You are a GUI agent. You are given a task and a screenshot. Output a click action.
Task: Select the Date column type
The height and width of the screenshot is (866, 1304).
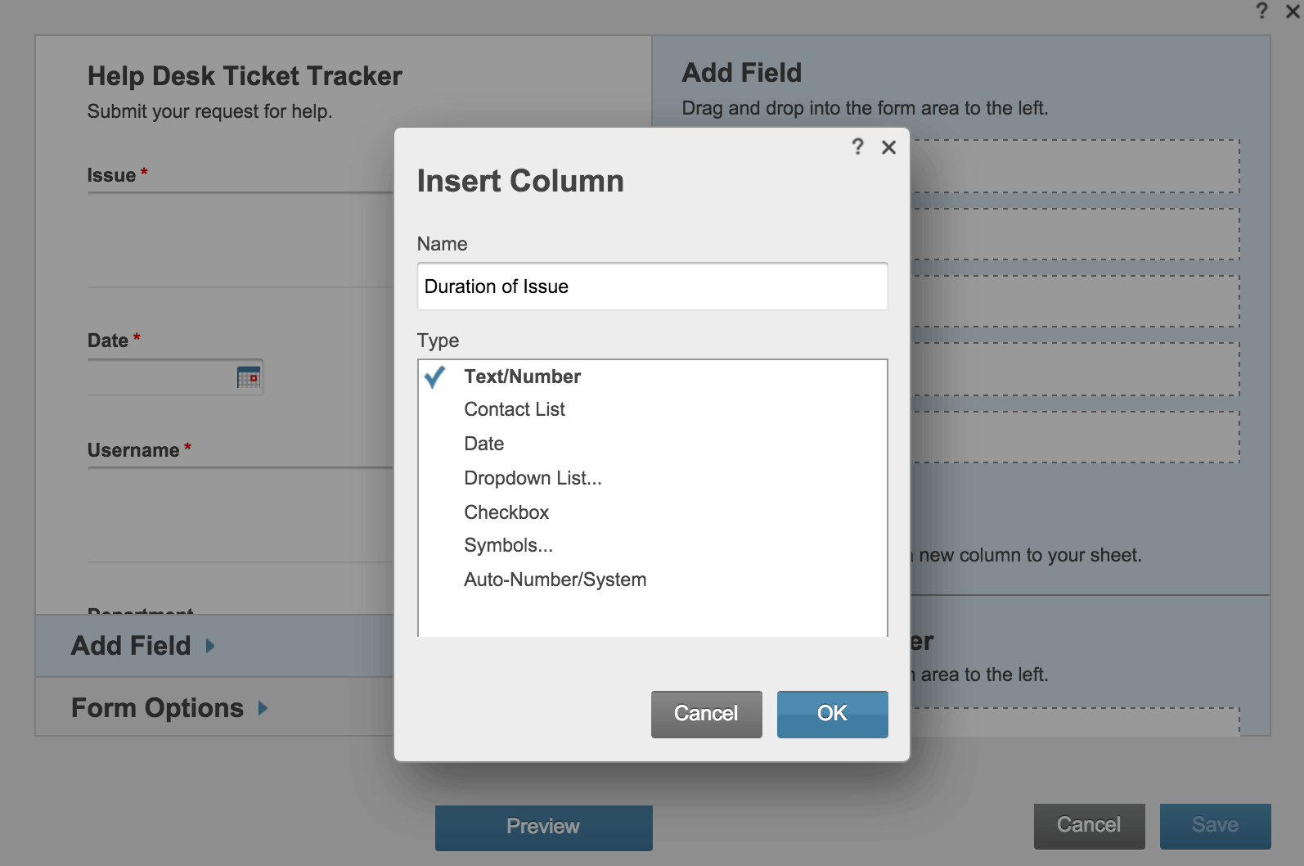click(483, 443)
